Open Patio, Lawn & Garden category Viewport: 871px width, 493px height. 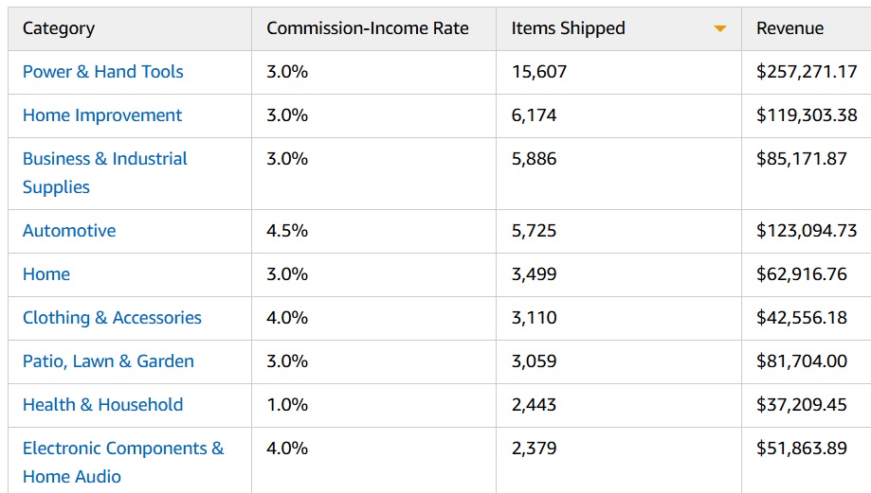click(x=108, y=361)
